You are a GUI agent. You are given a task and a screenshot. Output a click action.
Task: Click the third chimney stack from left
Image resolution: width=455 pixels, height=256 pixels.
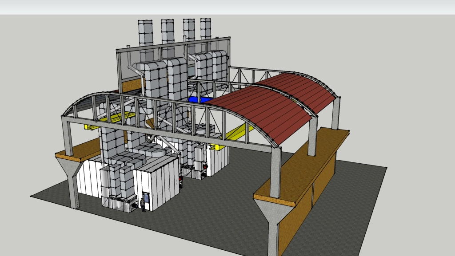(x=189, y=31)
